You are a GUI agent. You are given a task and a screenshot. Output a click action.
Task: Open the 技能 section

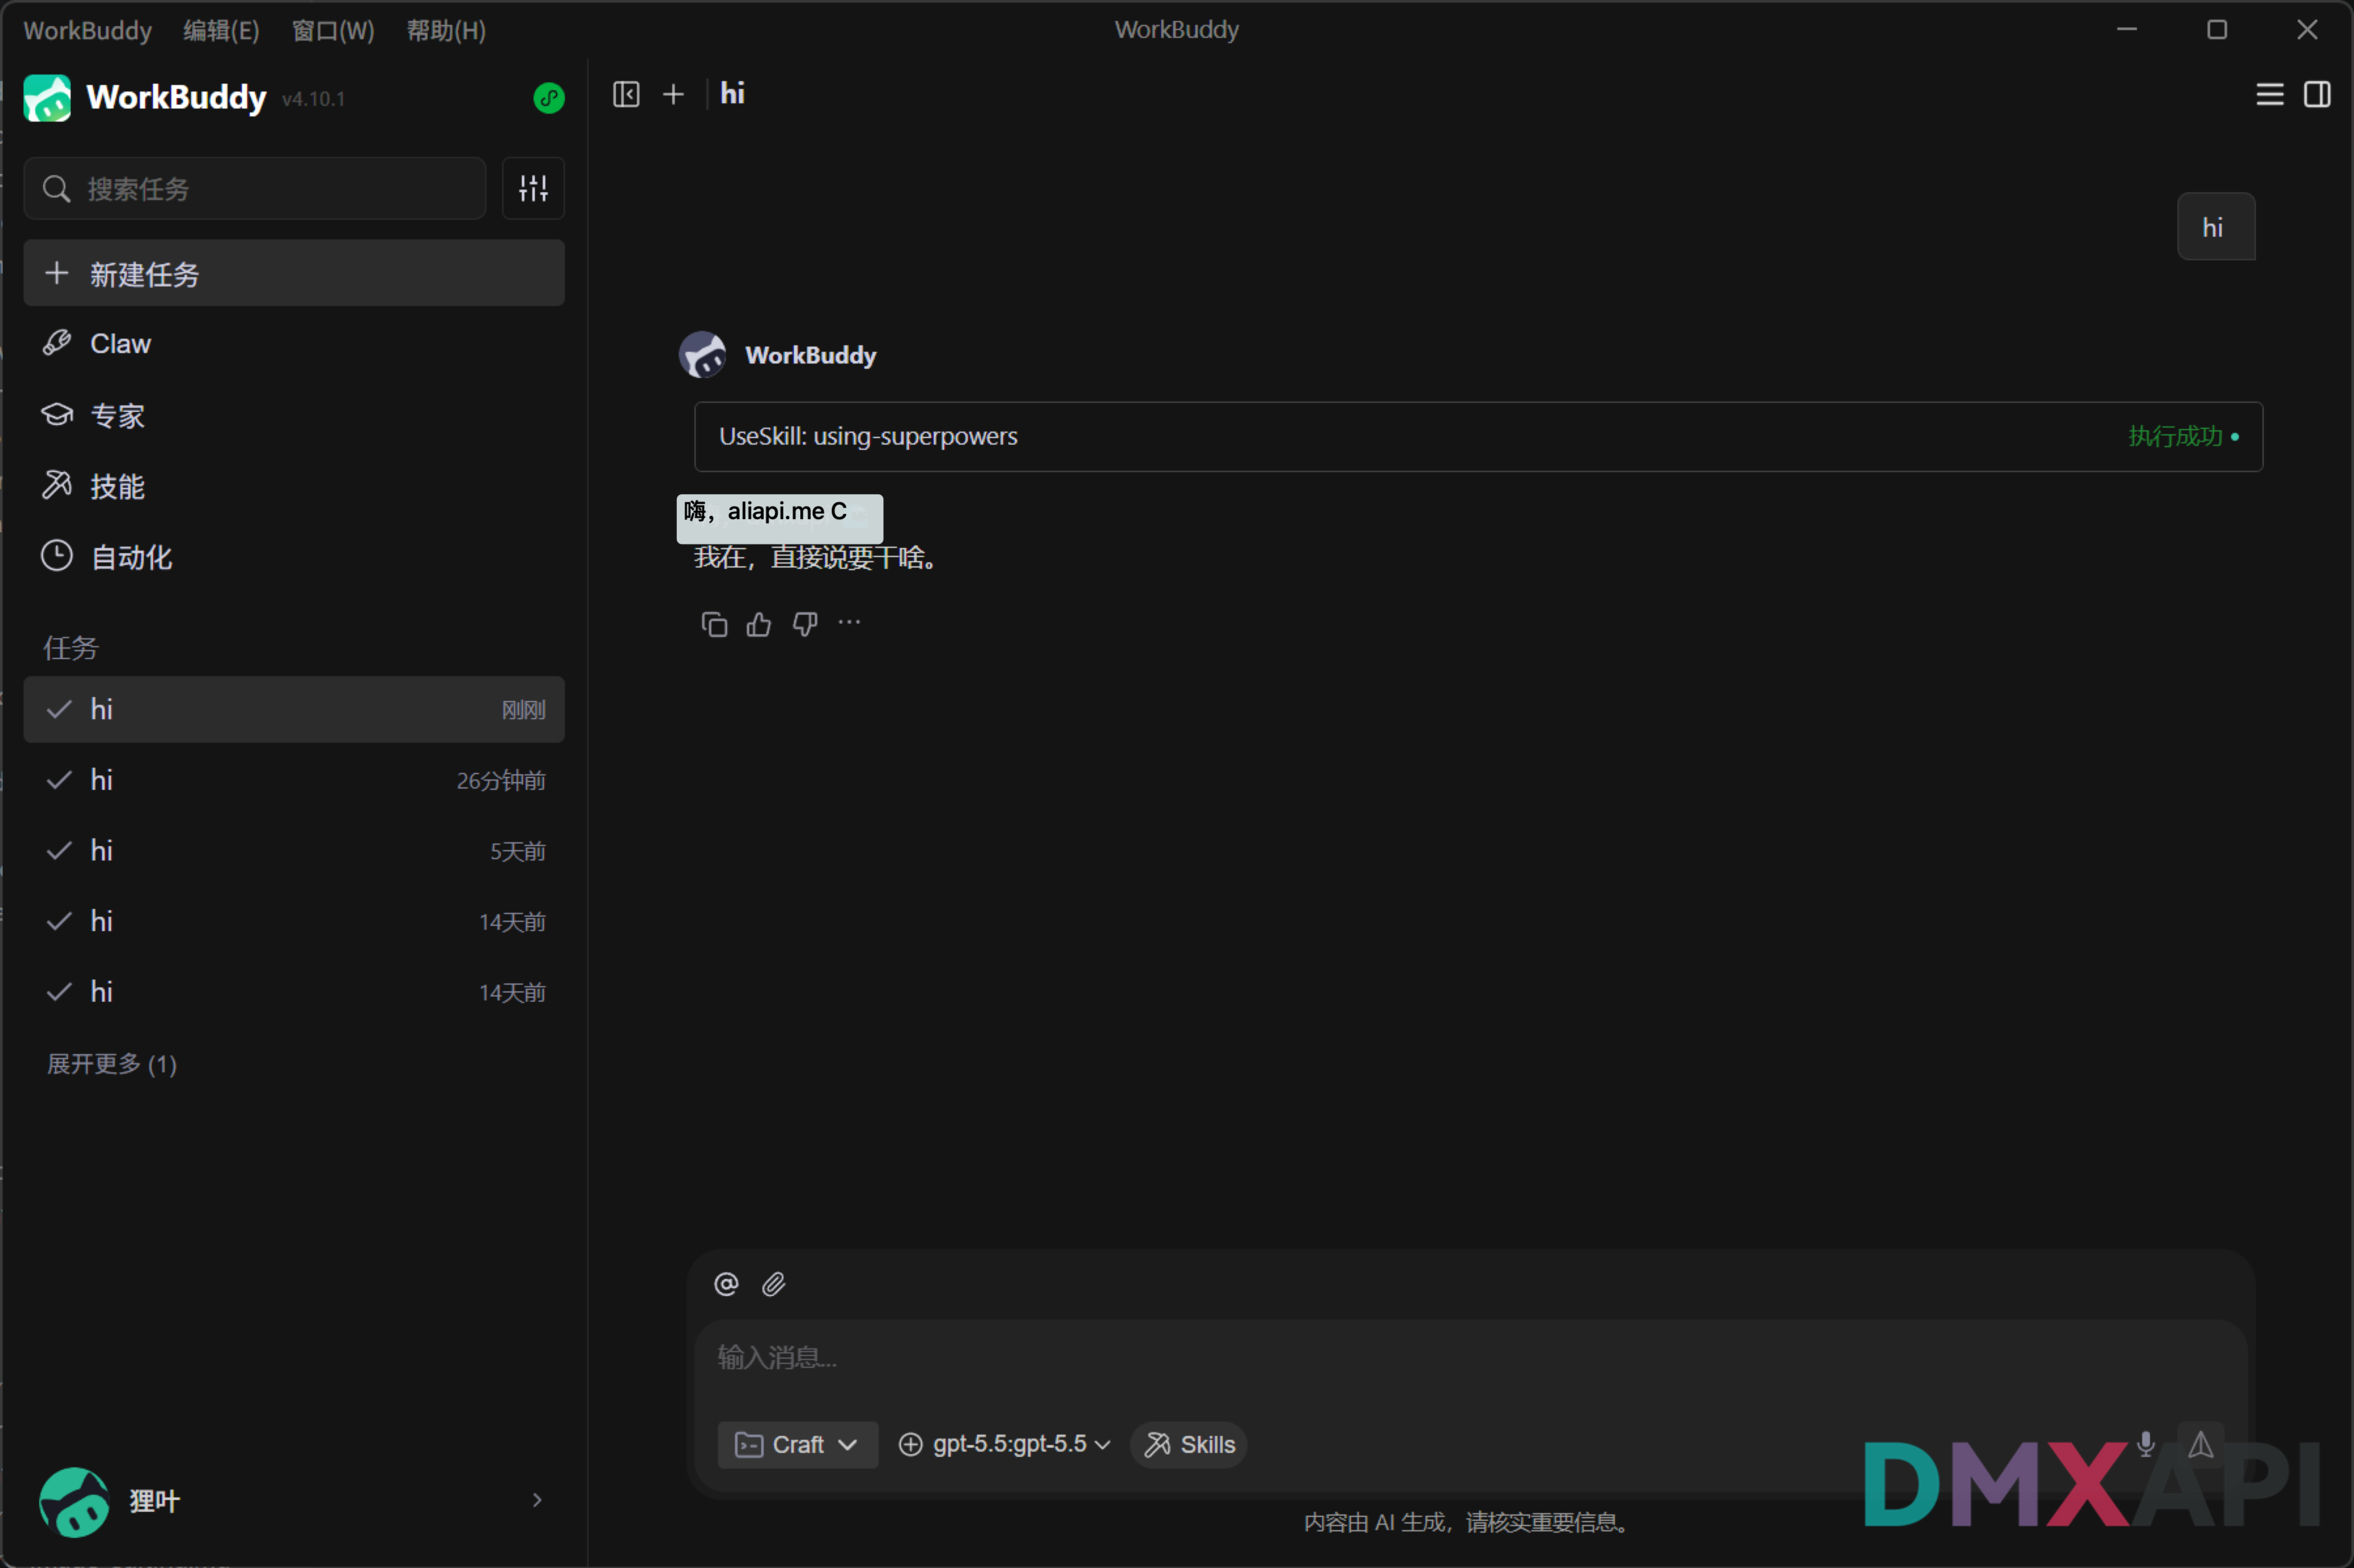pyautogui.click(x=294, y=486)
